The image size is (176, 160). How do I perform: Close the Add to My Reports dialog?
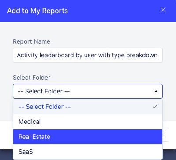coord(163,10)
